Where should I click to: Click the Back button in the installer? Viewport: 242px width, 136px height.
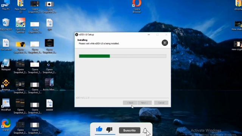130,103
